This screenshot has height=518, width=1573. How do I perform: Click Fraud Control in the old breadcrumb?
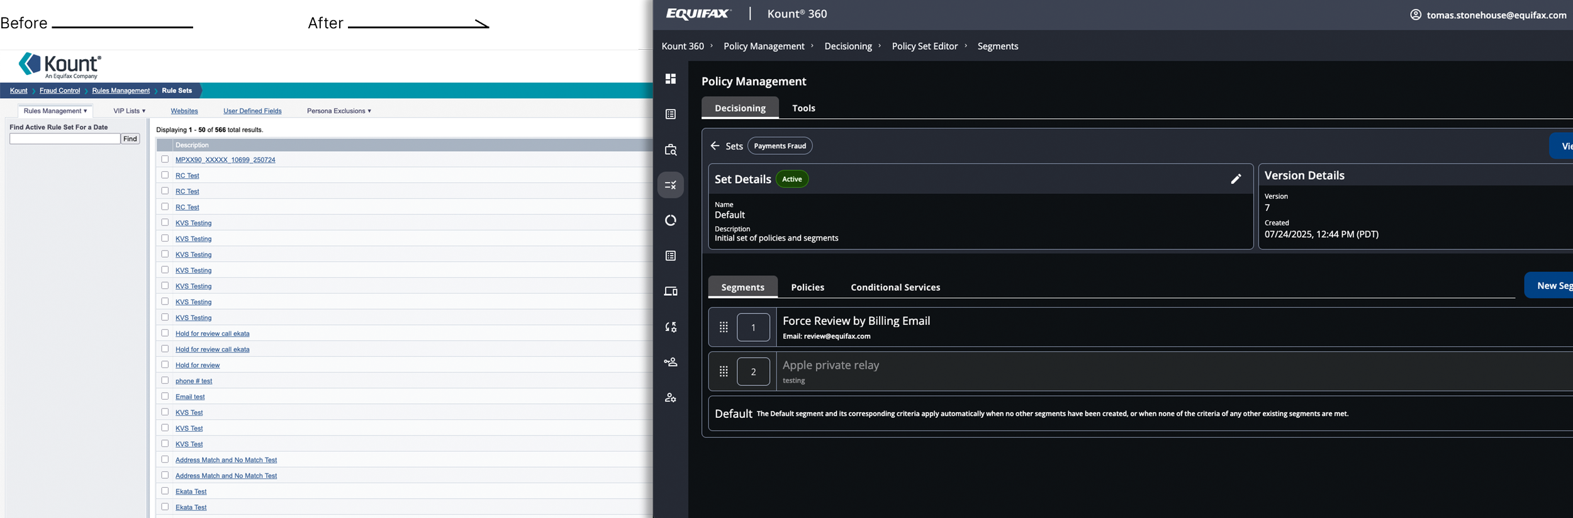60,91
